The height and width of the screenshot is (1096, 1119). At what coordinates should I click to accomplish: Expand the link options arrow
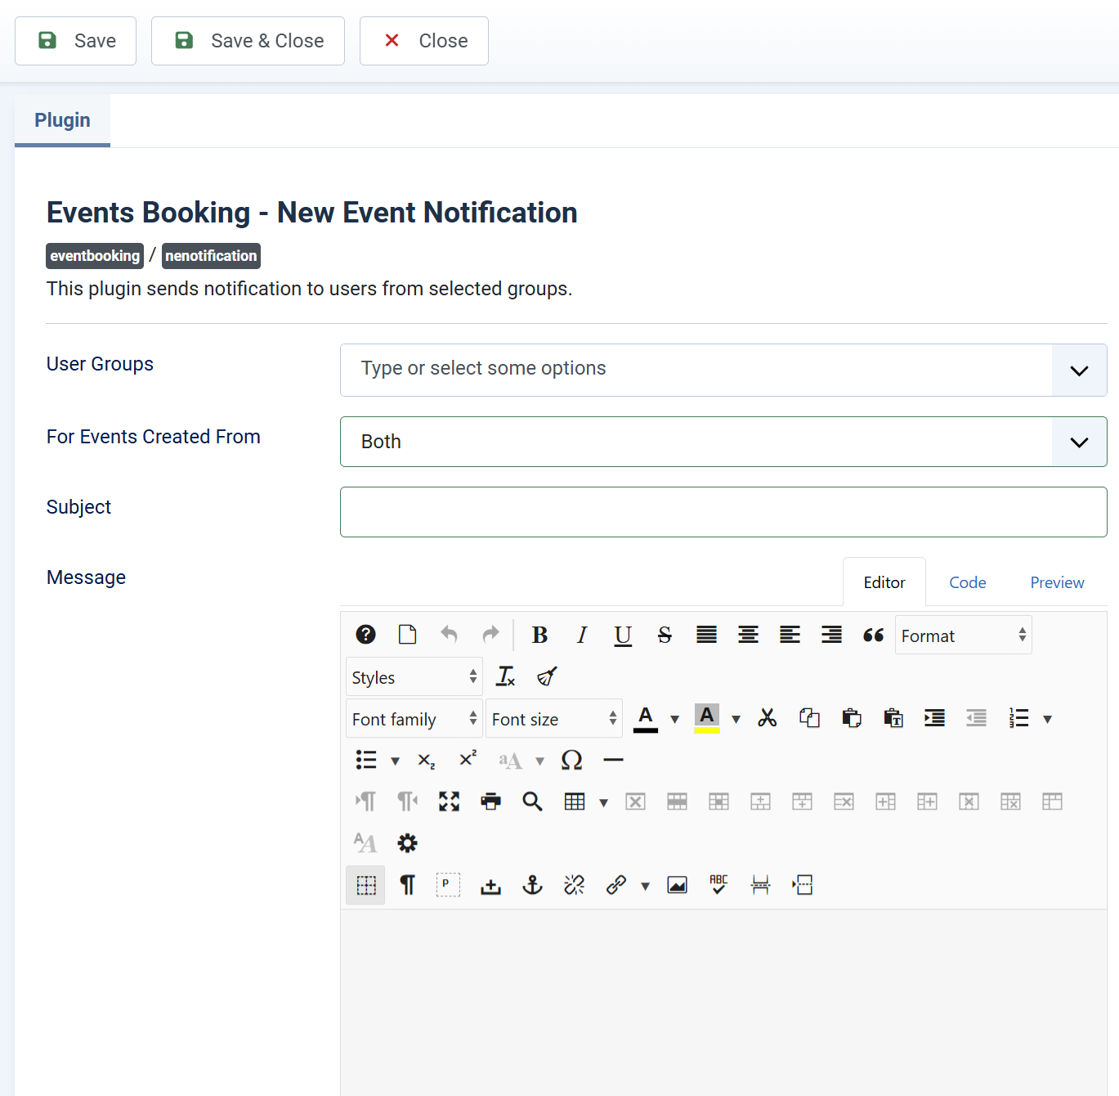click(x=645, y=886)
